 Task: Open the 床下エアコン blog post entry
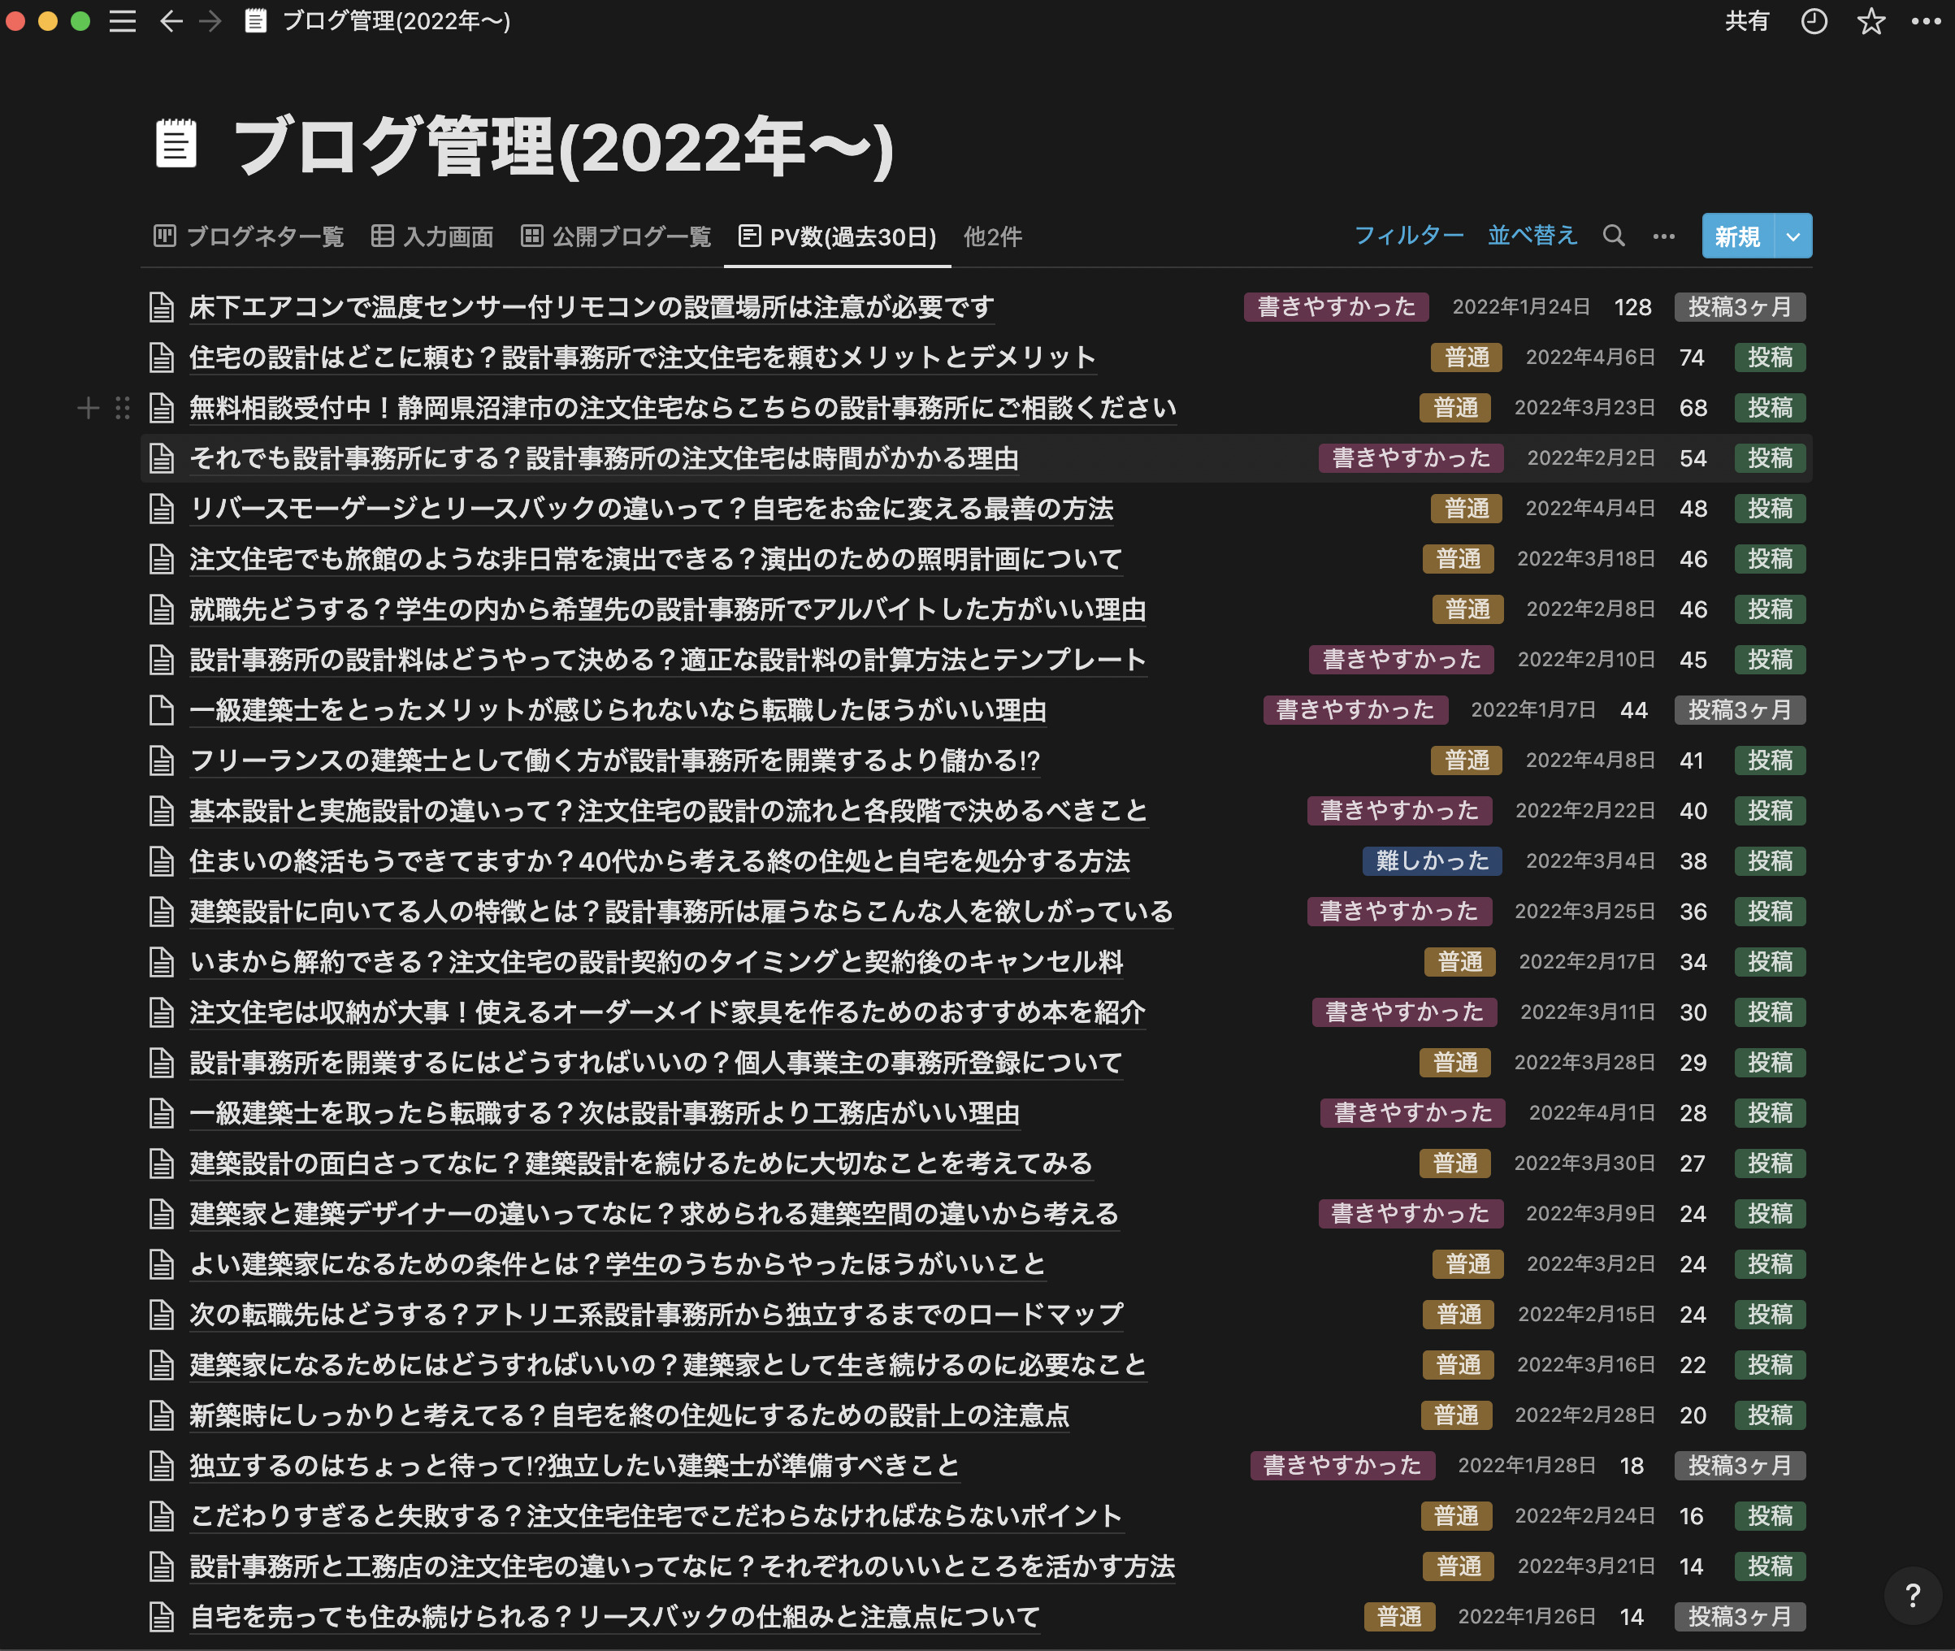[592, 307]
